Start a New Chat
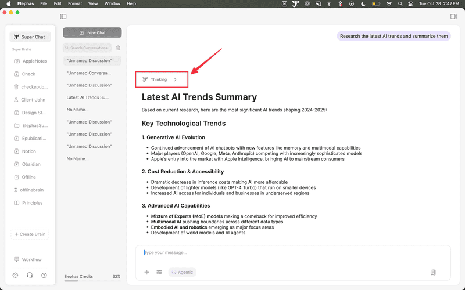Viewport: 465px width, 290px height. tap(92, 32)
